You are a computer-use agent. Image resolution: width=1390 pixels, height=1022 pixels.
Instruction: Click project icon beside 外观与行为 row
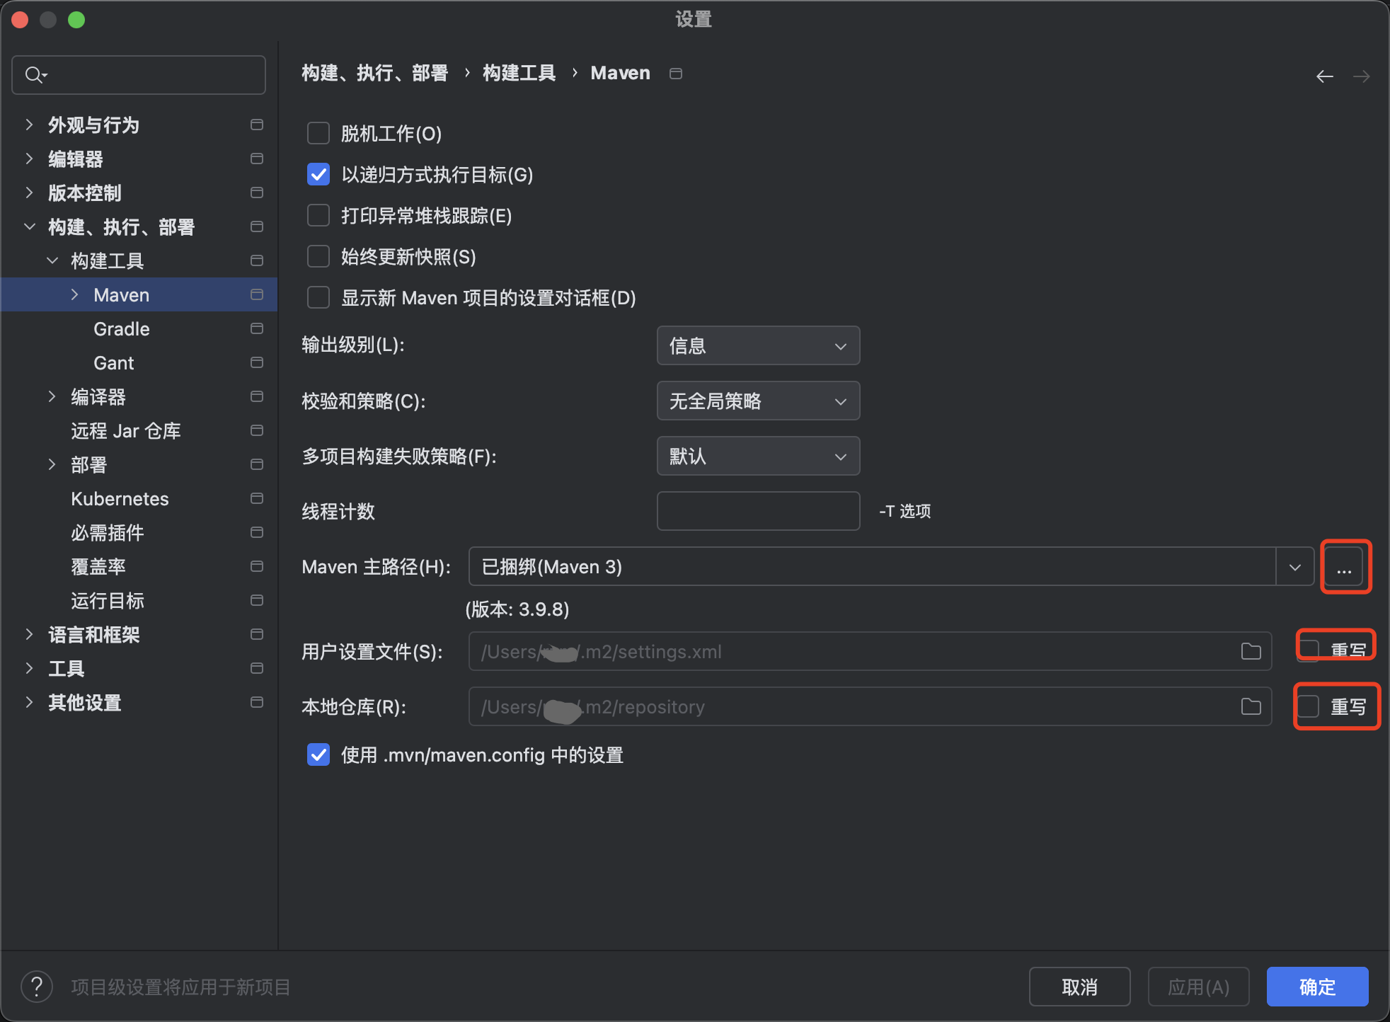point(257,125)
